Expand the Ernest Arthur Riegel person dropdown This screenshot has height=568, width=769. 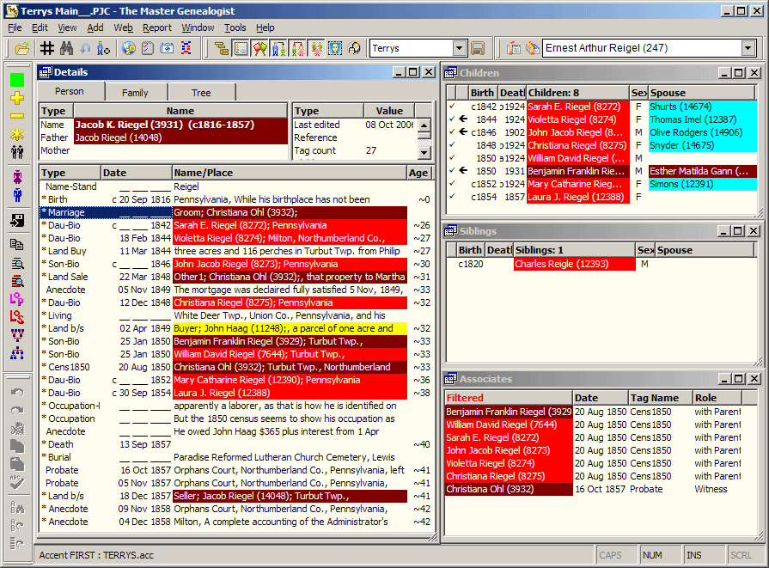click(x=748, y=48)
